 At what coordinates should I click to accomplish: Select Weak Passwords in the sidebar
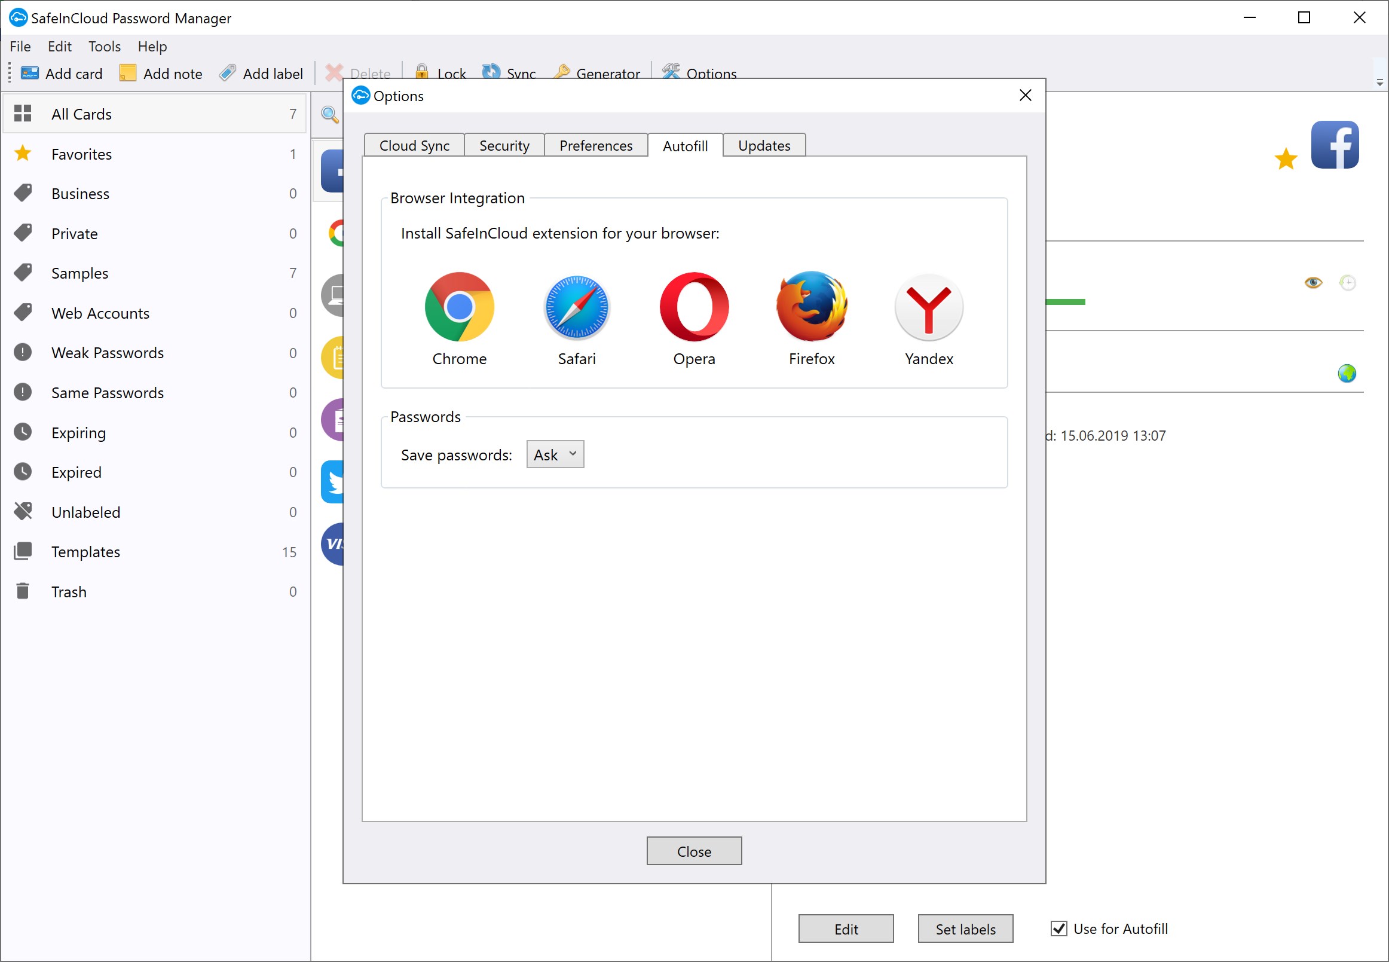pyautogui.click(x=107, y=353)
